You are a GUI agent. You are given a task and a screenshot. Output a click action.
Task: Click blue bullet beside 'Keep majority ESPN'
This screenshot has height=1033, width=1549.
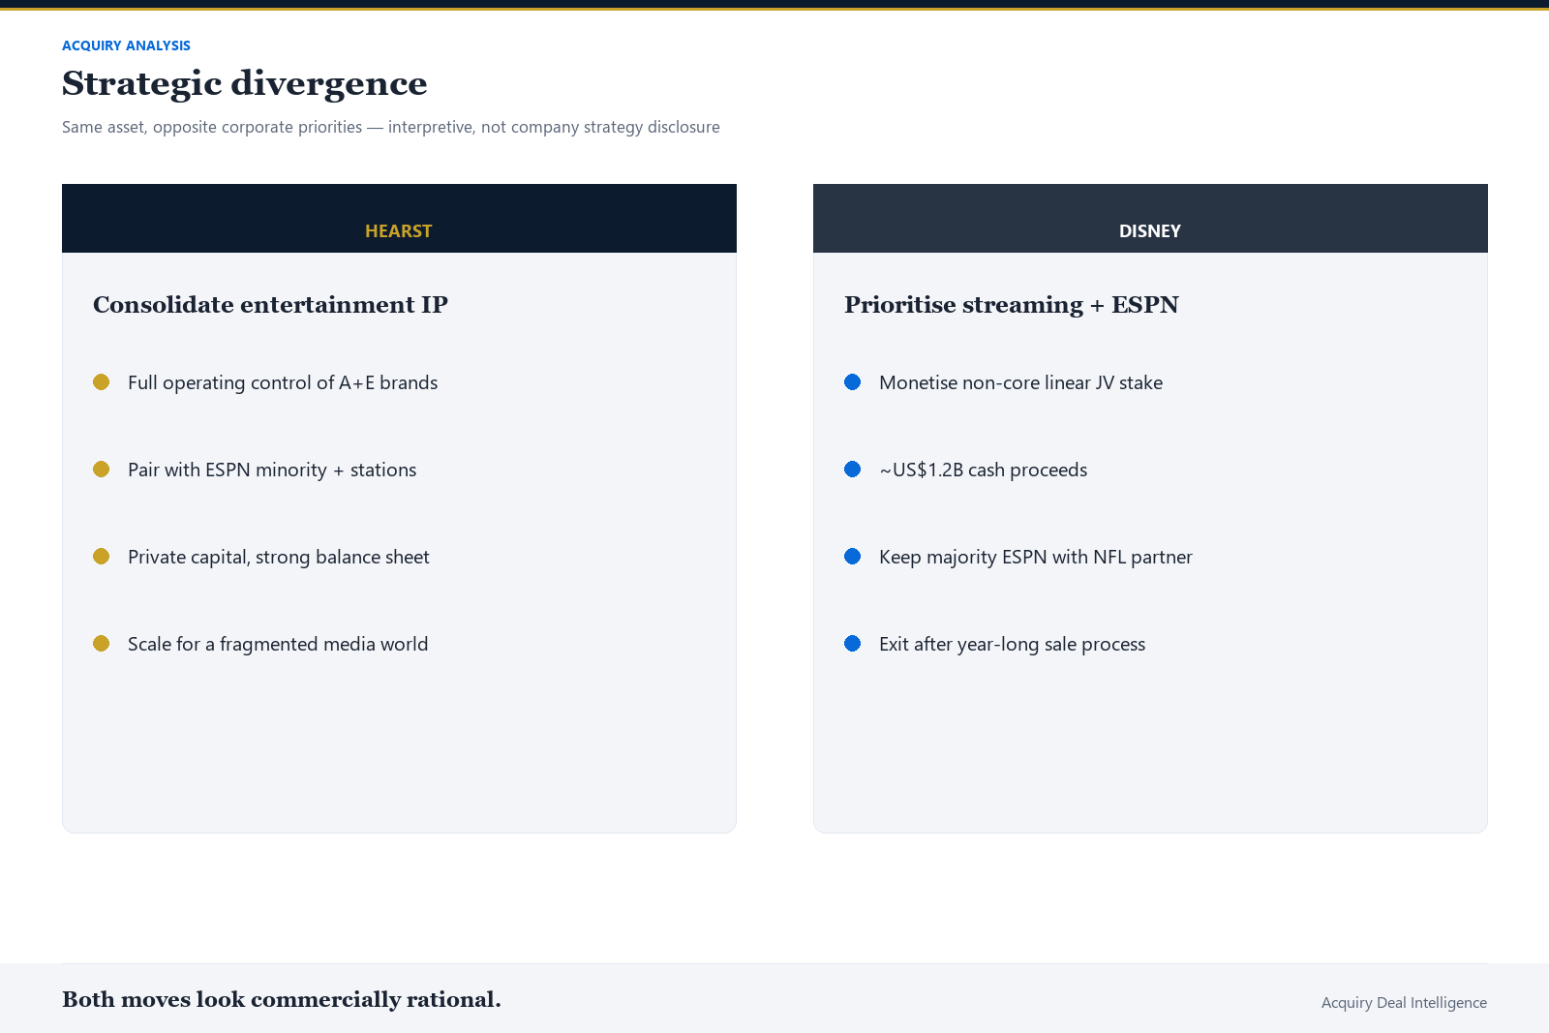(852, 557)
